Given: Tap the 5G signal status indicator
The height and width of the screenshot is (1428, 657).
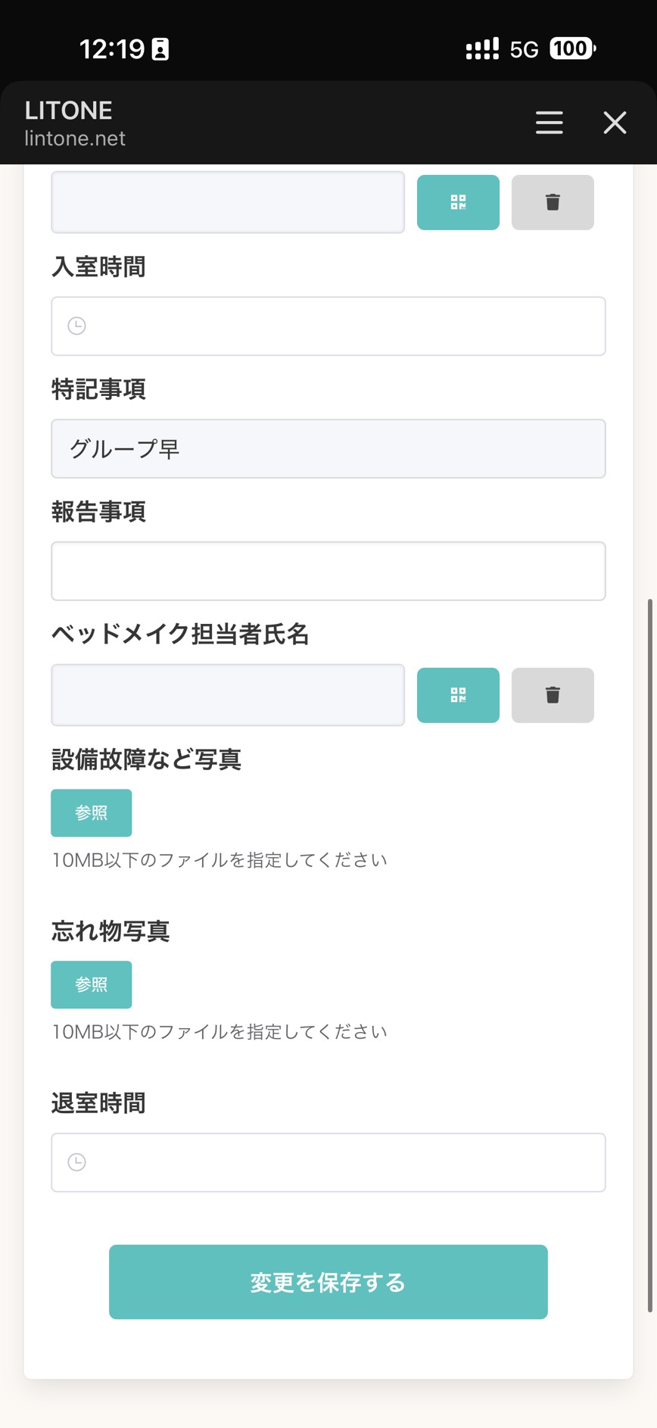Looking at the screenshot, I should (x=524, y=50).
